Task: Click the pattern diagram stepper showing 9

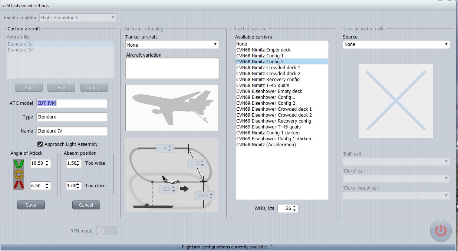Action: (165, 148)
